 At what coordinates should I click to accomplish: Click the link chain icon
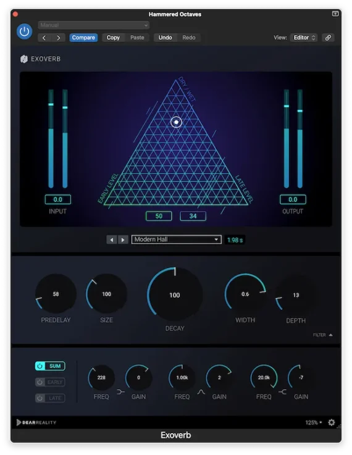pyautogui.click(x=328, y=38)
